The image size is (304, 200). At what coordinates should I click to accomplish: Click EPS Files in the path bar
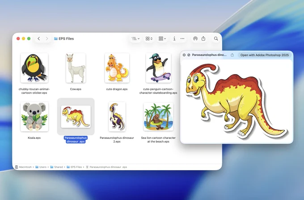pyautogui.click(x=74, y=167)
